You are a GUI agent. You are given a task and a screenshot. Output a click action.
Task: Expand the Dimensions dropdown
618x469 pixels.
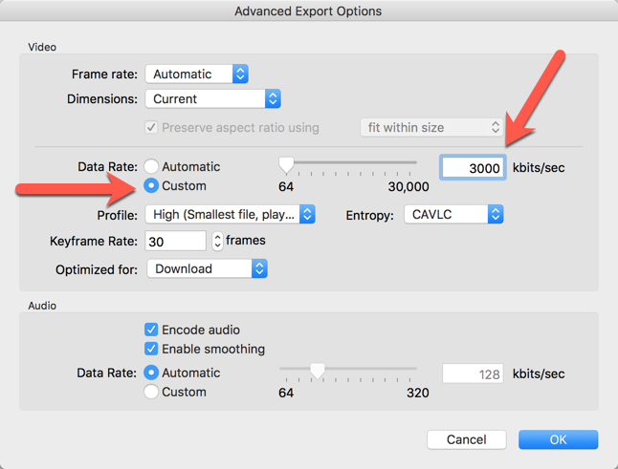pyautogui.click(x=212, y=98)
